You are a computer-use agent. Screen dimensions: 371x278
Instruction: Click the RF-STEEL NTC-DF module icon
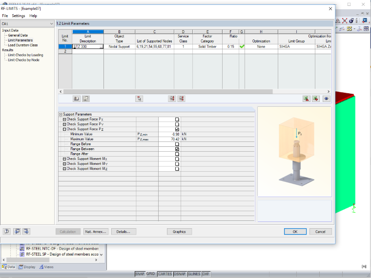point(22,249)
